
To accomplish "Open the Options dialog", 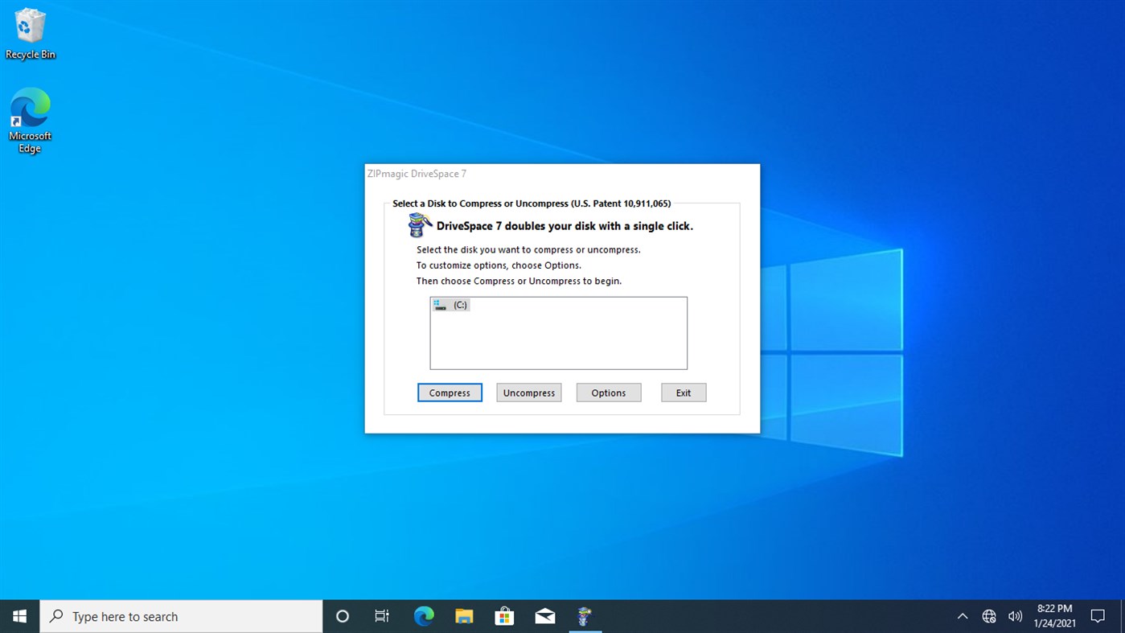I will tap(608, 393).
